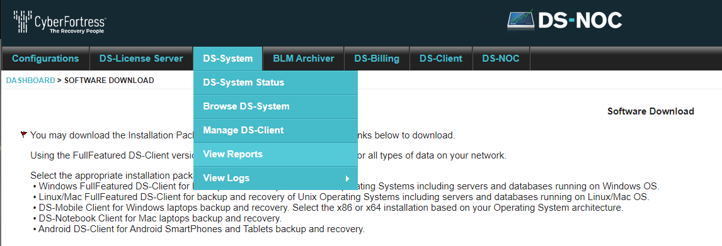Choose DS-System Status from the dropdown menu
The height and width of the screenshot is (246, 722).
275,83
